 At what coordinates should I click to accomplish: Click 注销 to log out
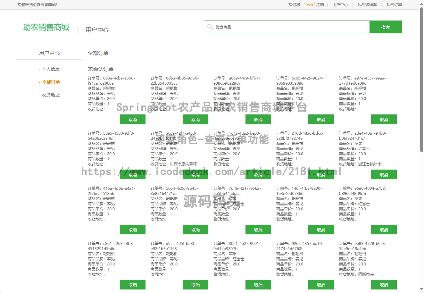point(320,5)
